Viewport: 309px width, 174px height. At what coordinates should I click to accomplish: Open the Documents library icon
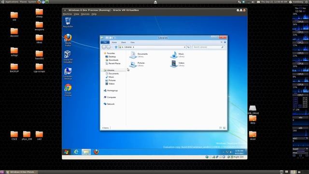pos(133,55)
